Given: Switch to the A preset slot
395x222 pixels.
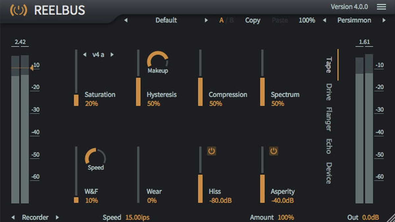Looking at the screenshot, I should click(x=222, y=20).
